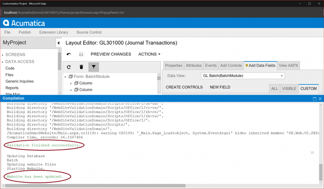Open Files in project tree
Viewport: 324px width, 189px height.
9,75
